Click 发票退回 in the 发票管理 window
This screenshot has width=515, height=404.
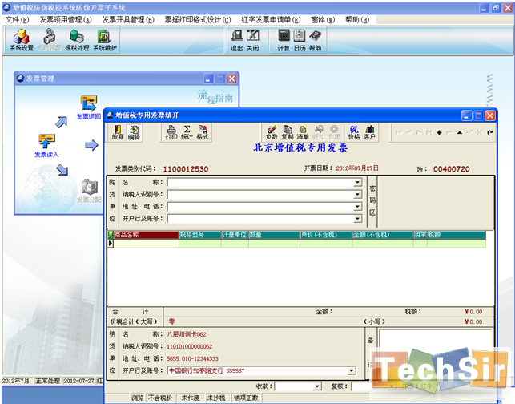(89, 107)
